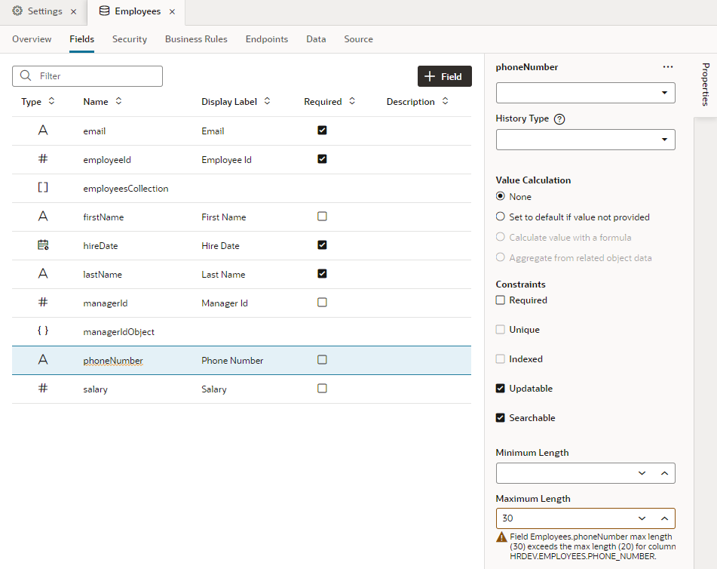Close the Employees tab

click(x=173, y=12)
